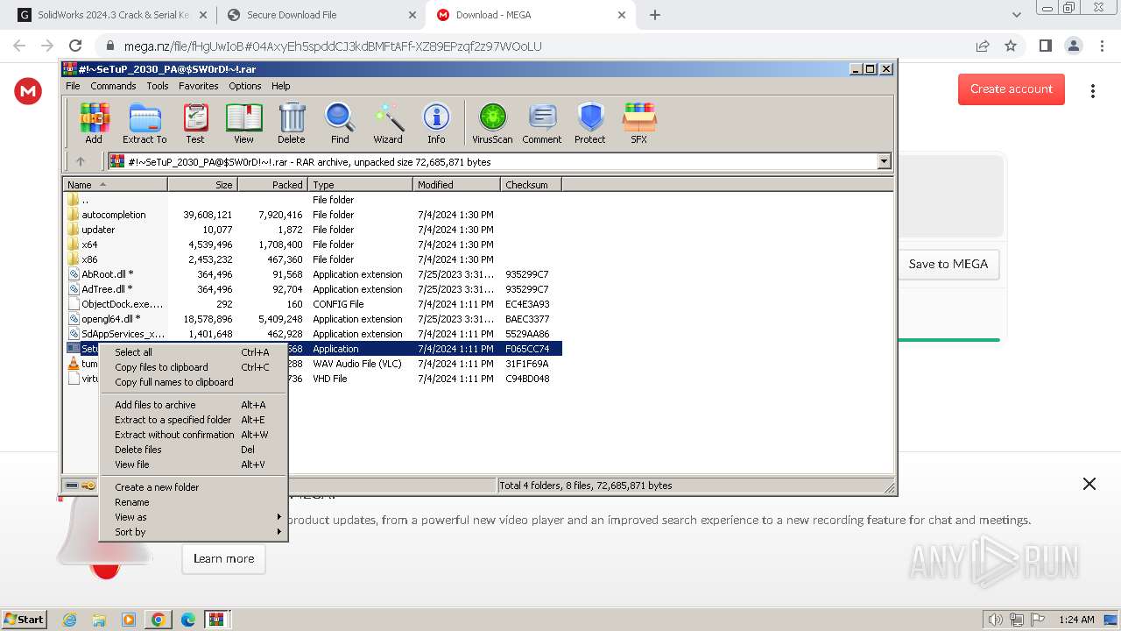Click the Extract To toolbar icon
1121x631 pixels.
point(145,123)
